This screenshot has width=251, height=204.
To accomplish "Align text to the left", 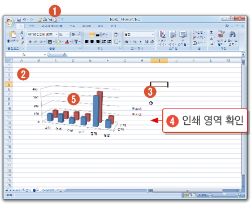I will [x=86, y=42].
